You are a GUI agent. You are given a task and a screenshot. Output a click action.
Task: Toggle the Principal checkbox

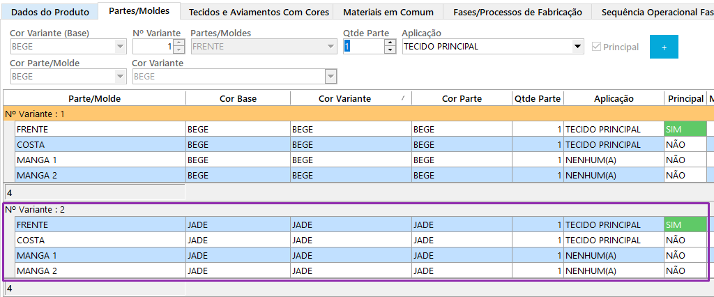coord(596,47)
